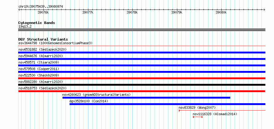Click the 39077k ruler tick label
This screenshot has height=129, width=274.
88,12
